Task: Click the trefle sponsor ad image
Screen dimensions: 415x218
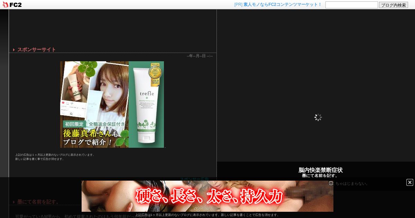Action: [x=112, y=105]
